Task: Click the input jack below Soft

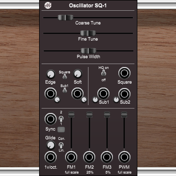Action: (78, 94)
